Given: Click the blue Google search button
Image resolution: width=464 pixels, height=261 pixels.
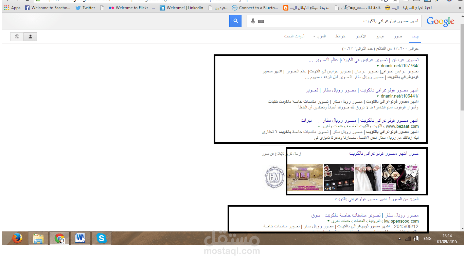Looking at the screenshot, I should [235, 21].
